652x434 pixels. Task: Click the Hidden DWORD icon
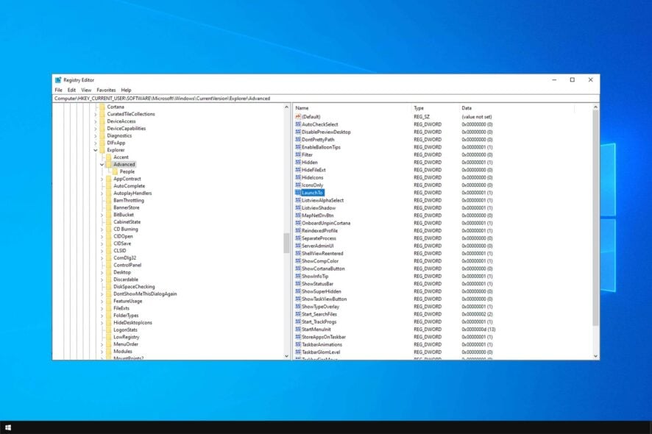pyautogui.click(x=298, y=162)
